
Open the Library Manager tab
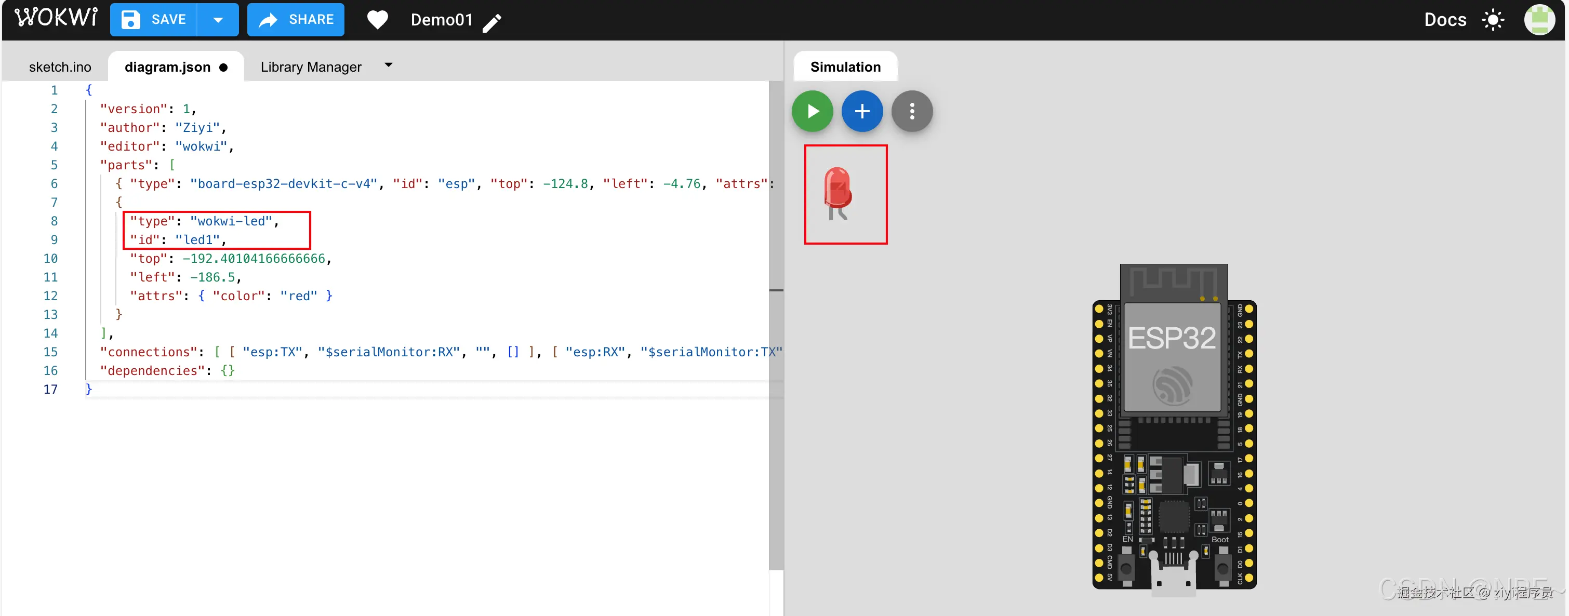click(x=311, y=67)
